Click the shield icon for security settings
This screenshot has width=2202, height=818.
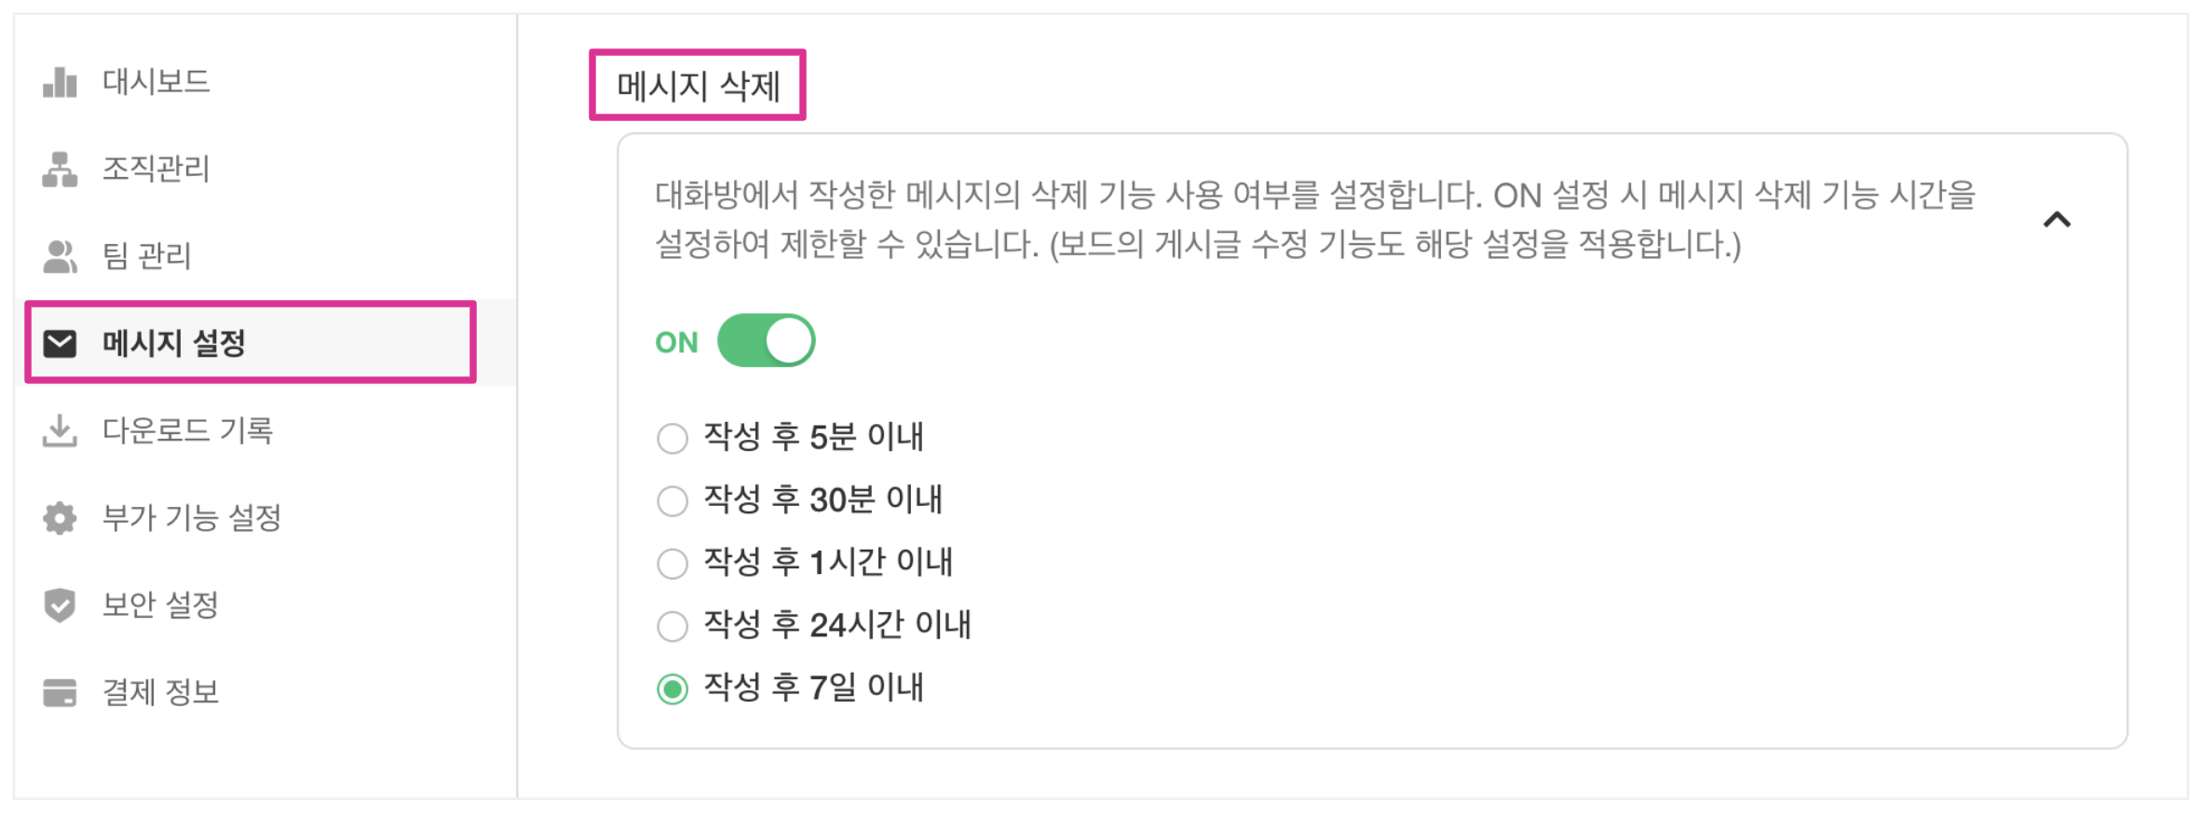(x=60, y=606)
